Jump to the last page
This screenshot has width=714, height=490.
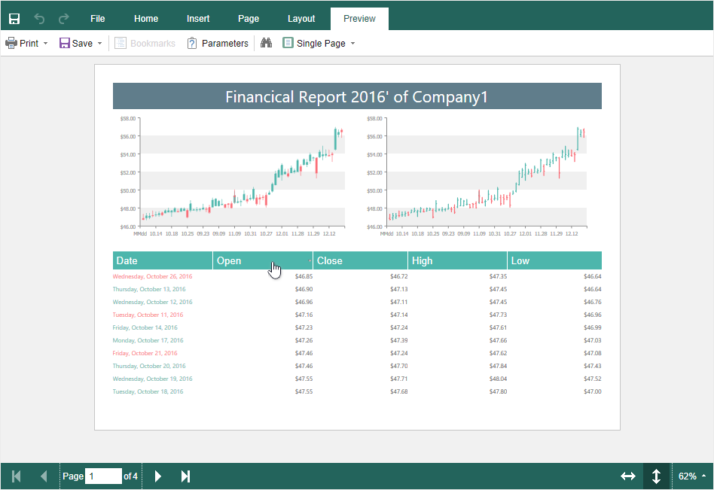point(185,476)
